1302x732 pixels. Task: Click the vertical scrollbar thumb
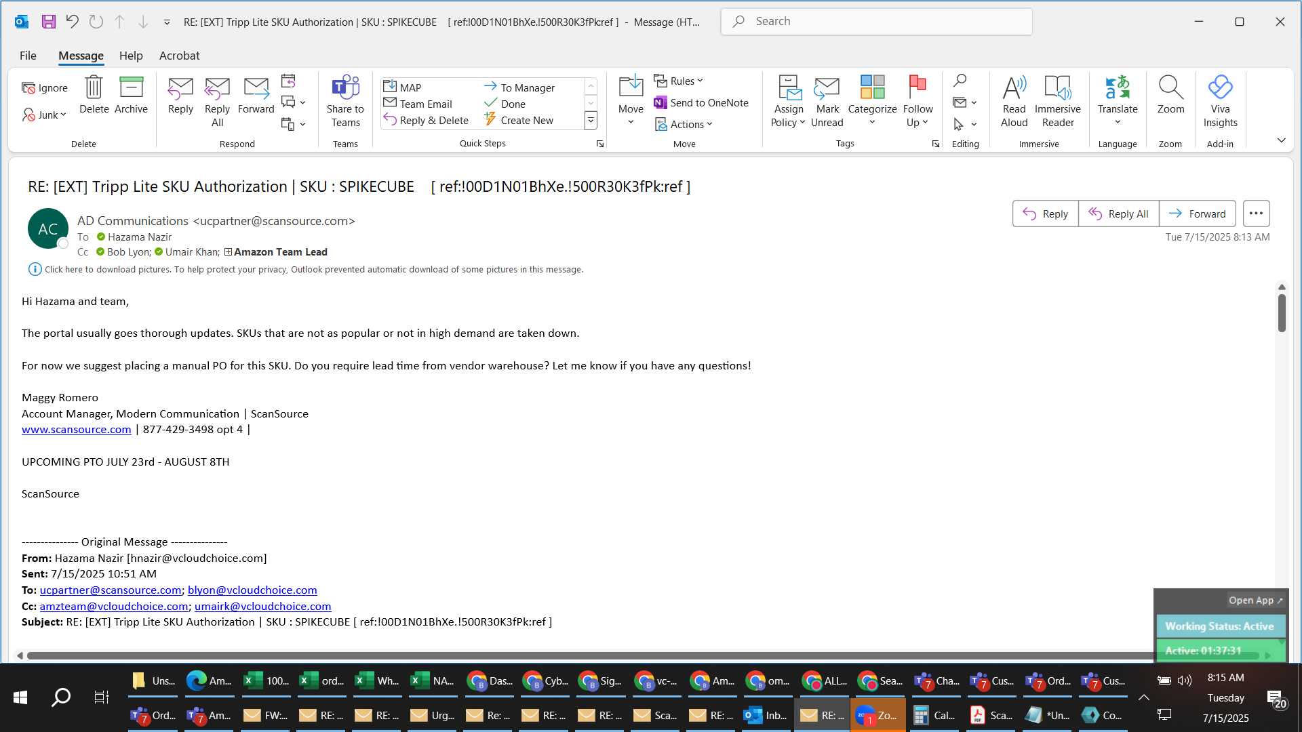(x=1282, y=312)
